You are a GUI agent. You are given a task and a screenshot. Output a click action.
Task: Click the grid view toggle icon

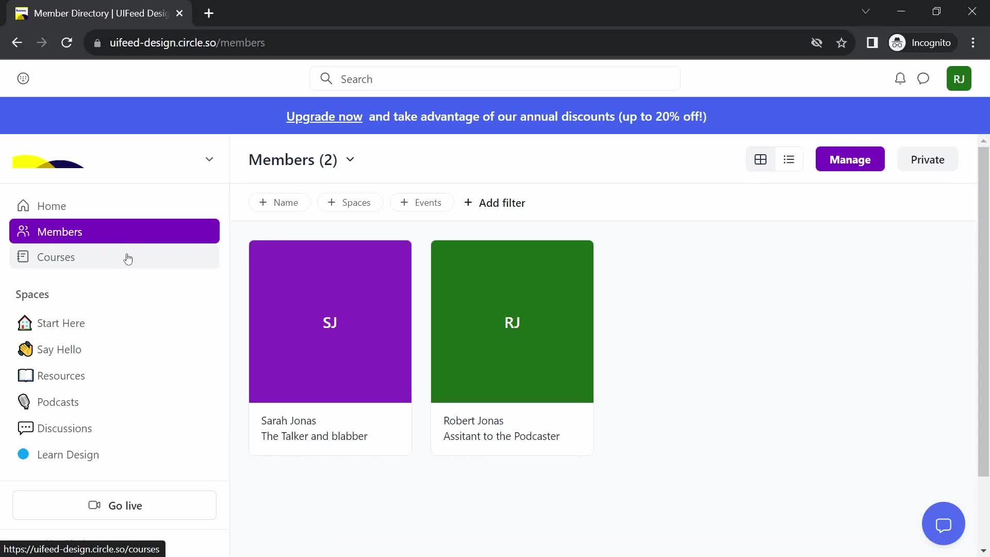click(x=760, y=159)
